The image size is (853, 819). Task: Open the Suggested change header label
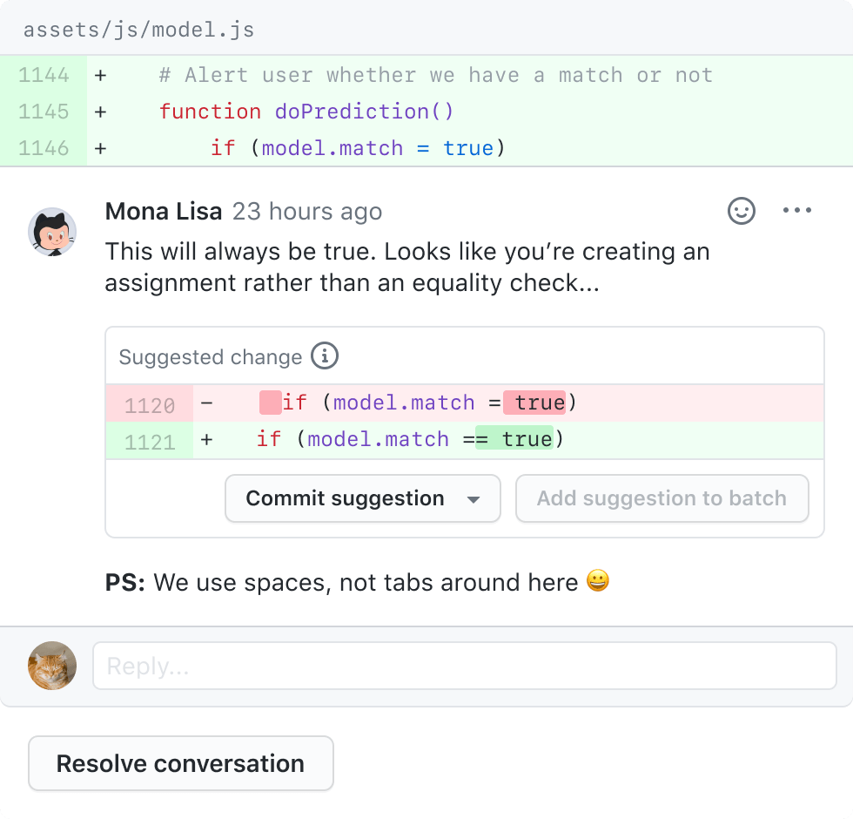[210, 356]
